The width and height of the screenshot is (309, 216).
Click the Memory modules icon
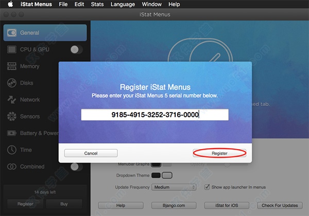(x=12, y=66)
